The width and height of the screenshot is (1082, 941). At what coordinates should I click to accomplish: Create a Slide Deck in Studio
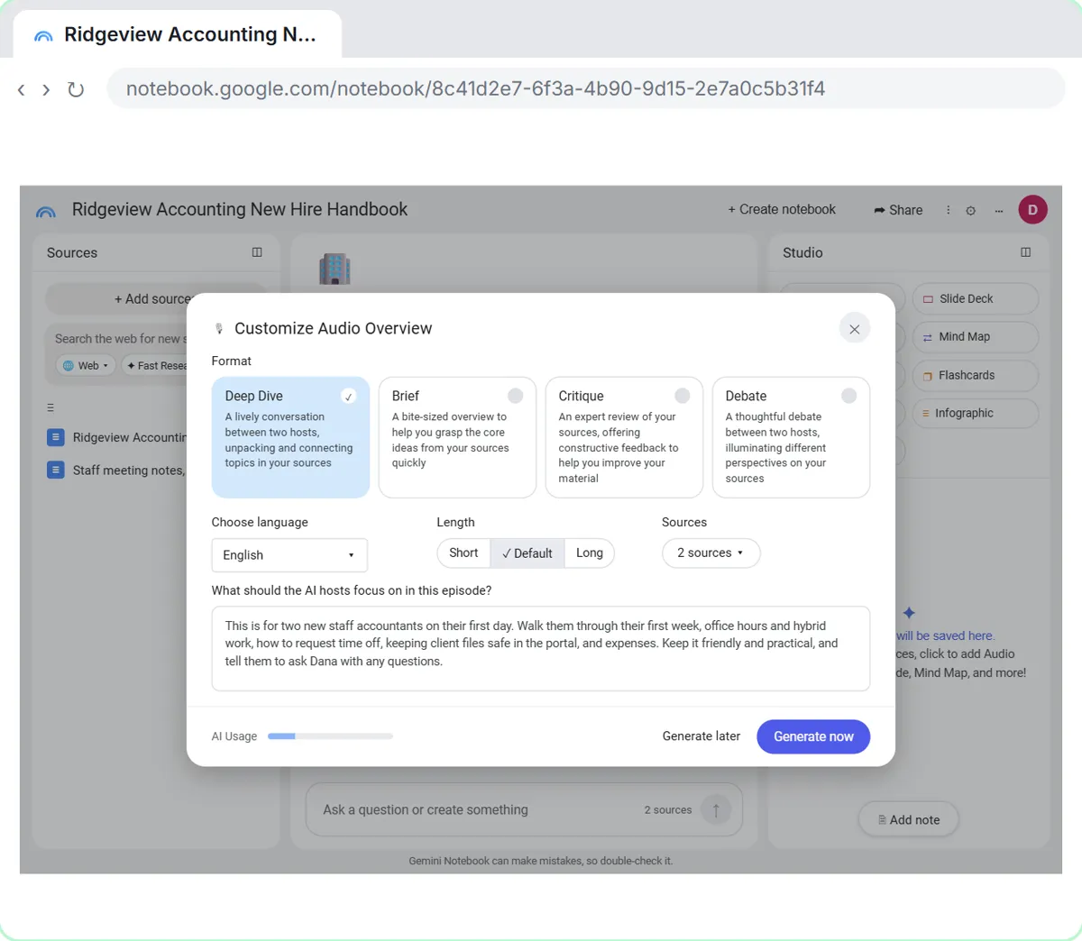pos(976,298)
